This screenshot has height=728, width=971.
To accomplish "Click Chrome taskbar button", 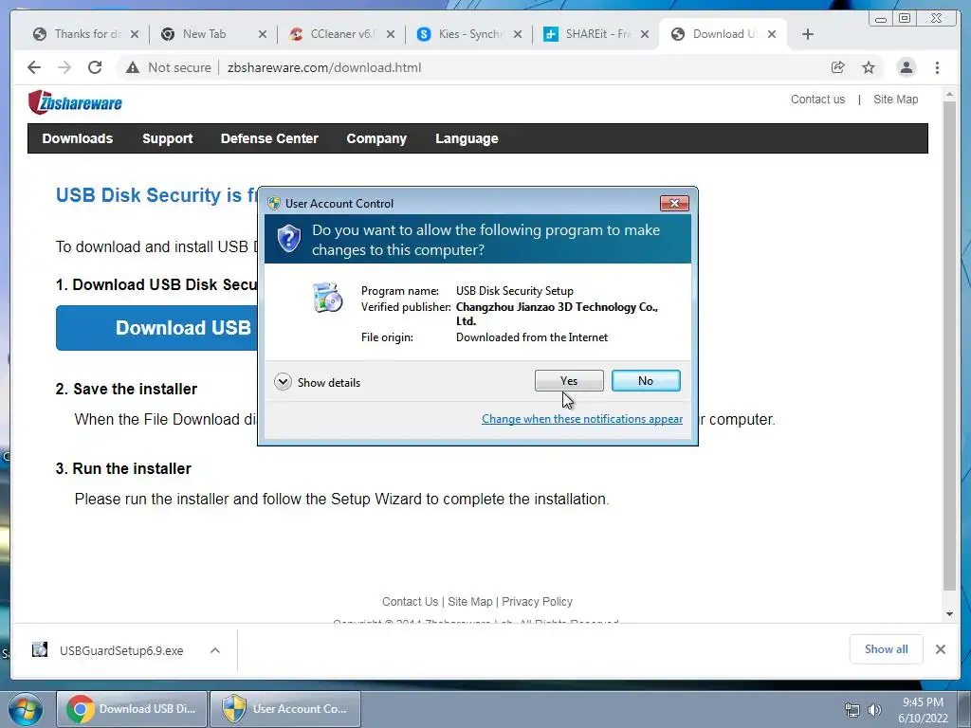I will pos(131,709).
